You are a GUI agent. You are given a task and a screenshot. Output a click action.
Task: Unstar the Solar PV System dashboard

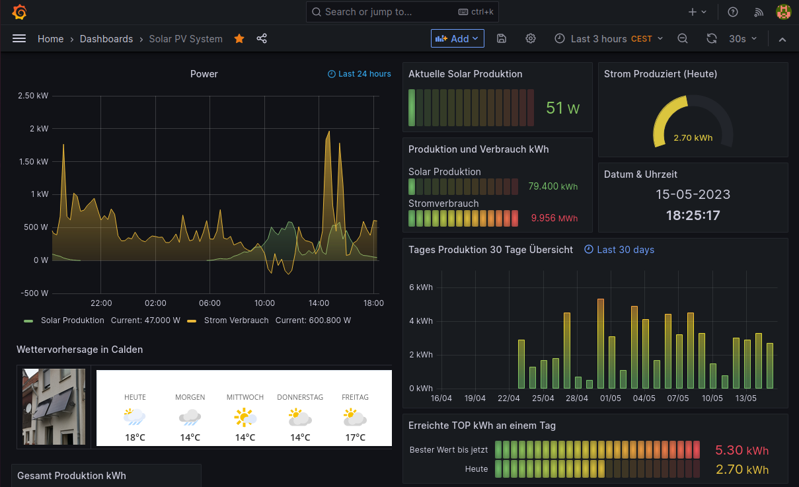point(239,39)
